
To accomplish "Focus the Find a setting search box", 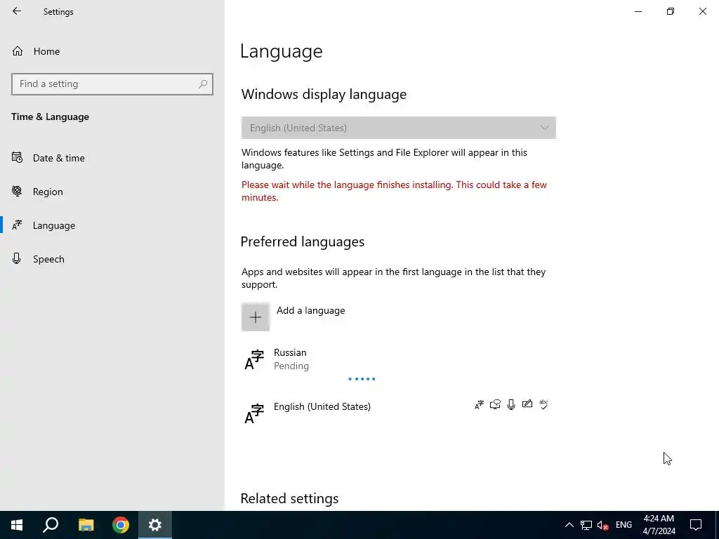I will 112,84.
